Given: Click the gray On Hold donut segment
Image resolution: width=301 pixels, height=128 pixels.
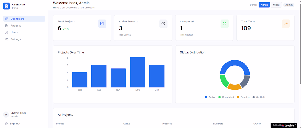Looking at the screenshot, I should tap(245, 81).
